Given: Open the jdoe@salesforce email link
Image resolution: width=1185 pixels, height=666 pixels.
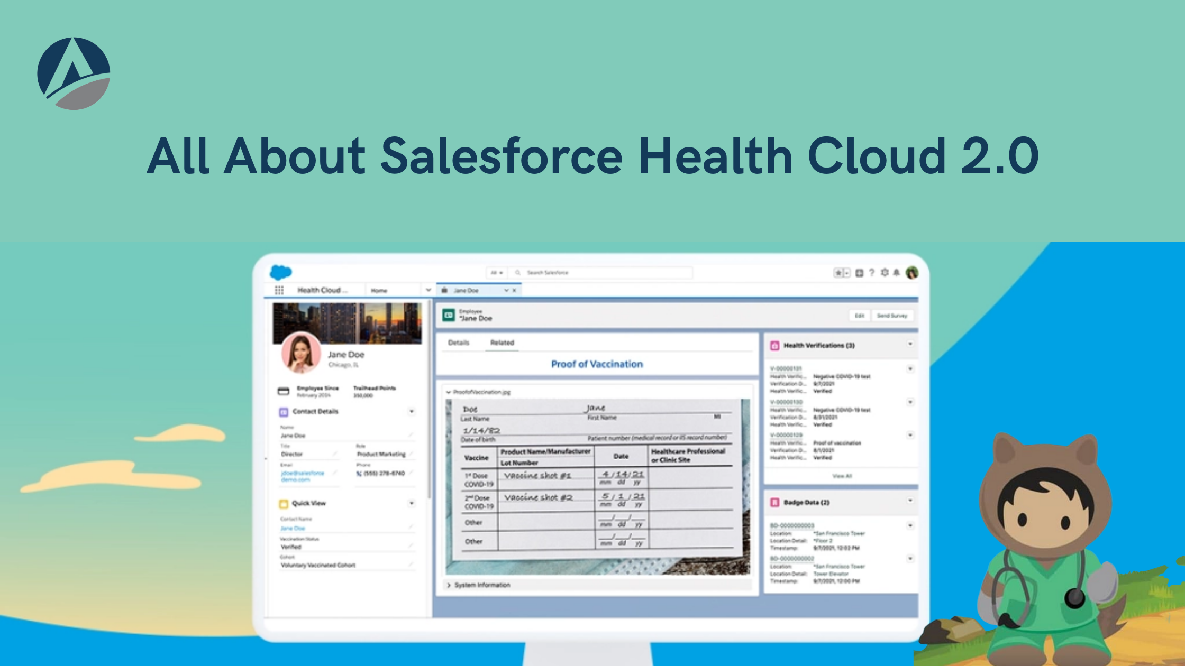Looking at the screenshot, I should point(303,476).
